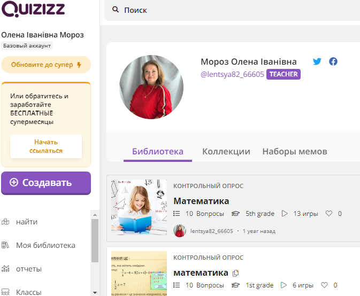This screenshot has height=296, width=360.
Task: Click the Создавать button
Action: click(x=46, y=183)
